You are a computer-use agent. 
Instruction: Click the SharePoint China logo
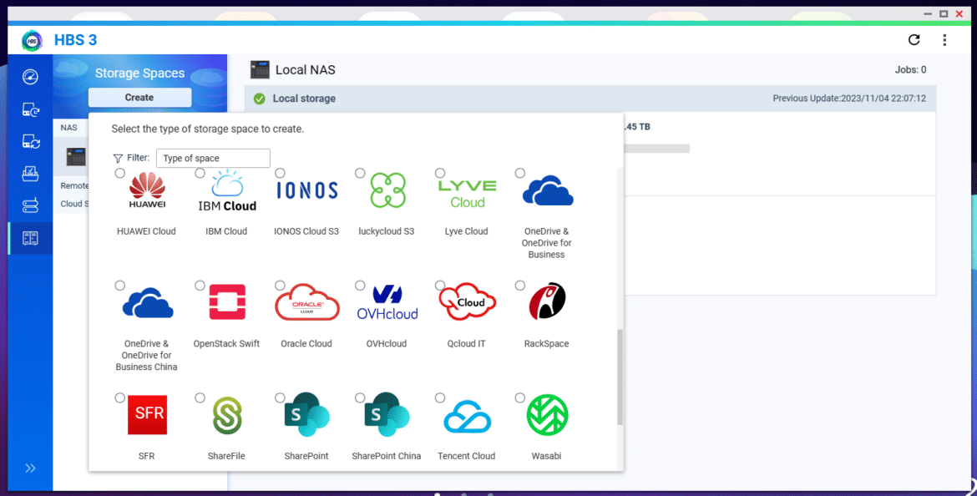tap(387, 414)
